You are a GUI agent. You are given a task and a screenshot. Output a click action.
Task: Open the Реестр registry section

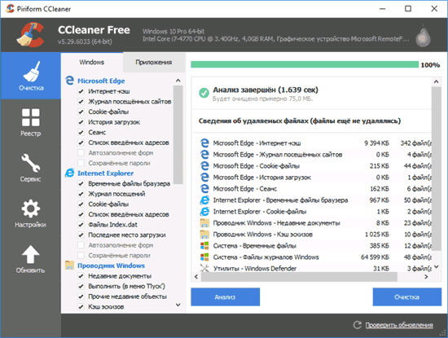[31, 121]
